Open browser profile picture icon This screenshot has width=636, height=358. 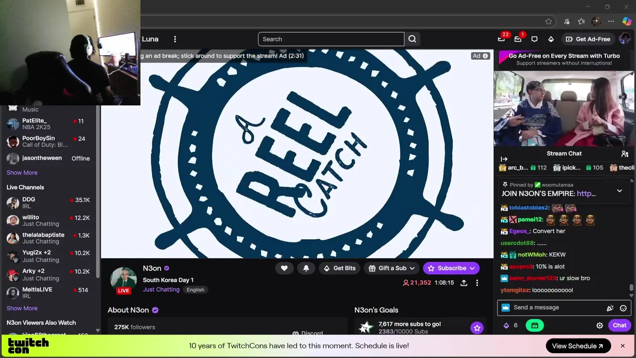pos(596,21)
